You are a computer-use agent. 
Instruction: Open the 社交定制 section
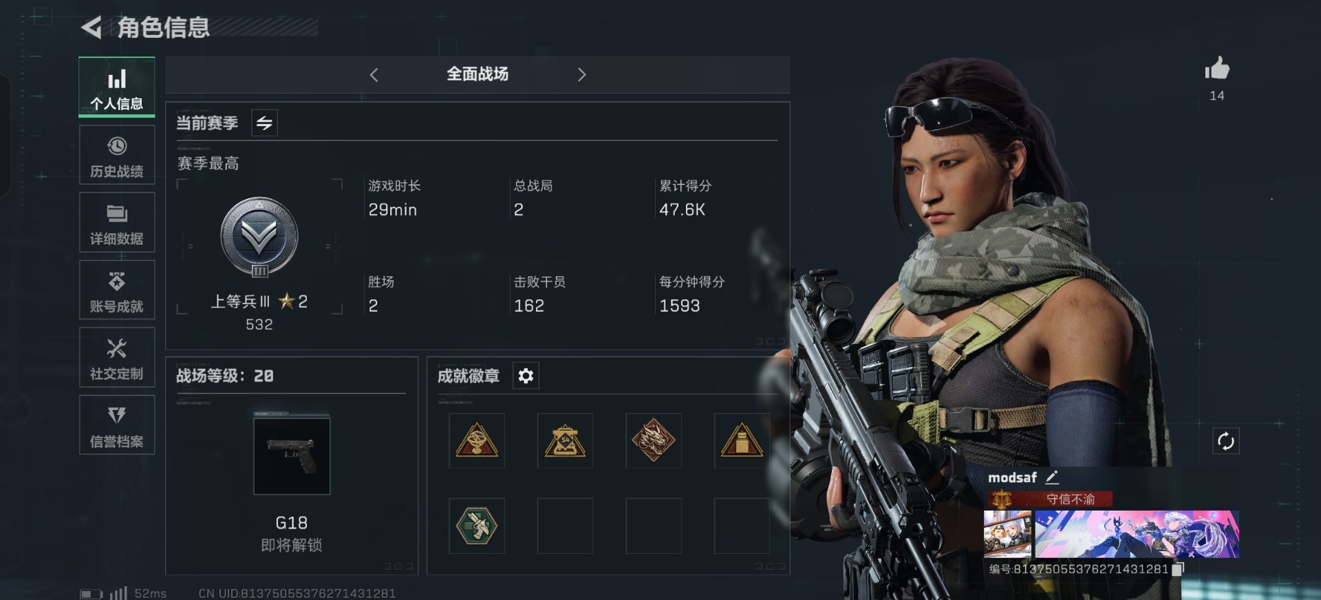117,357
